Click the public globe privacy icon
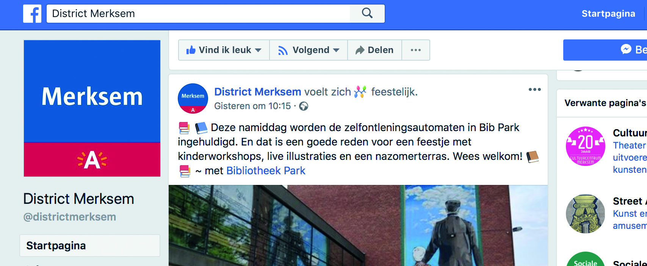647x266 pixels. (x=304, y=106)
